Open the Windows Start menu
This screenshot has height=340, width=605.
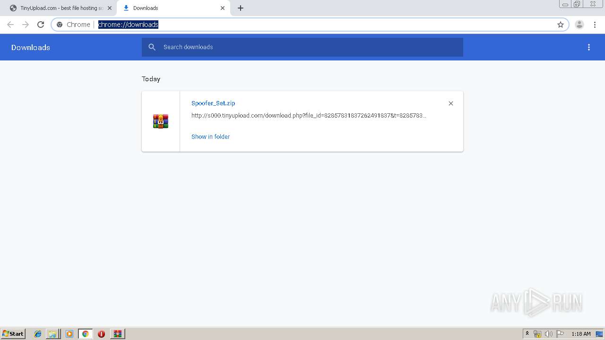tap(13, 333)
